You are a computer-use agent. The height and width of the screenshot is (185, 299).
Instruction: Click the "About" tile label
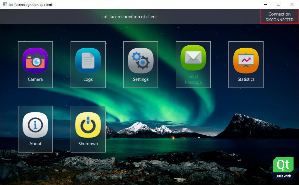click(x=35, y=144)
